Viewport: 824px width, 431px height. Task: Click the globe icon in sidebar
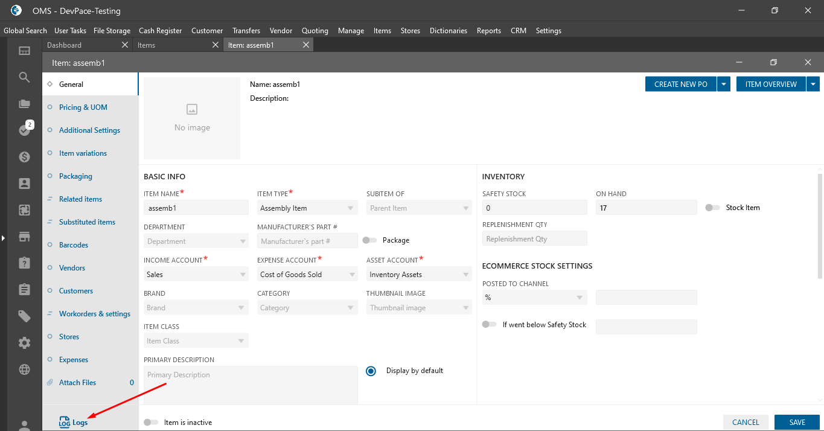24,369
